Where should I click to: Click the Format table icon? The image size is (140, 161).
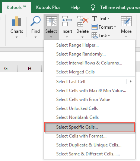pyautogui.click(x=95, y=27)
